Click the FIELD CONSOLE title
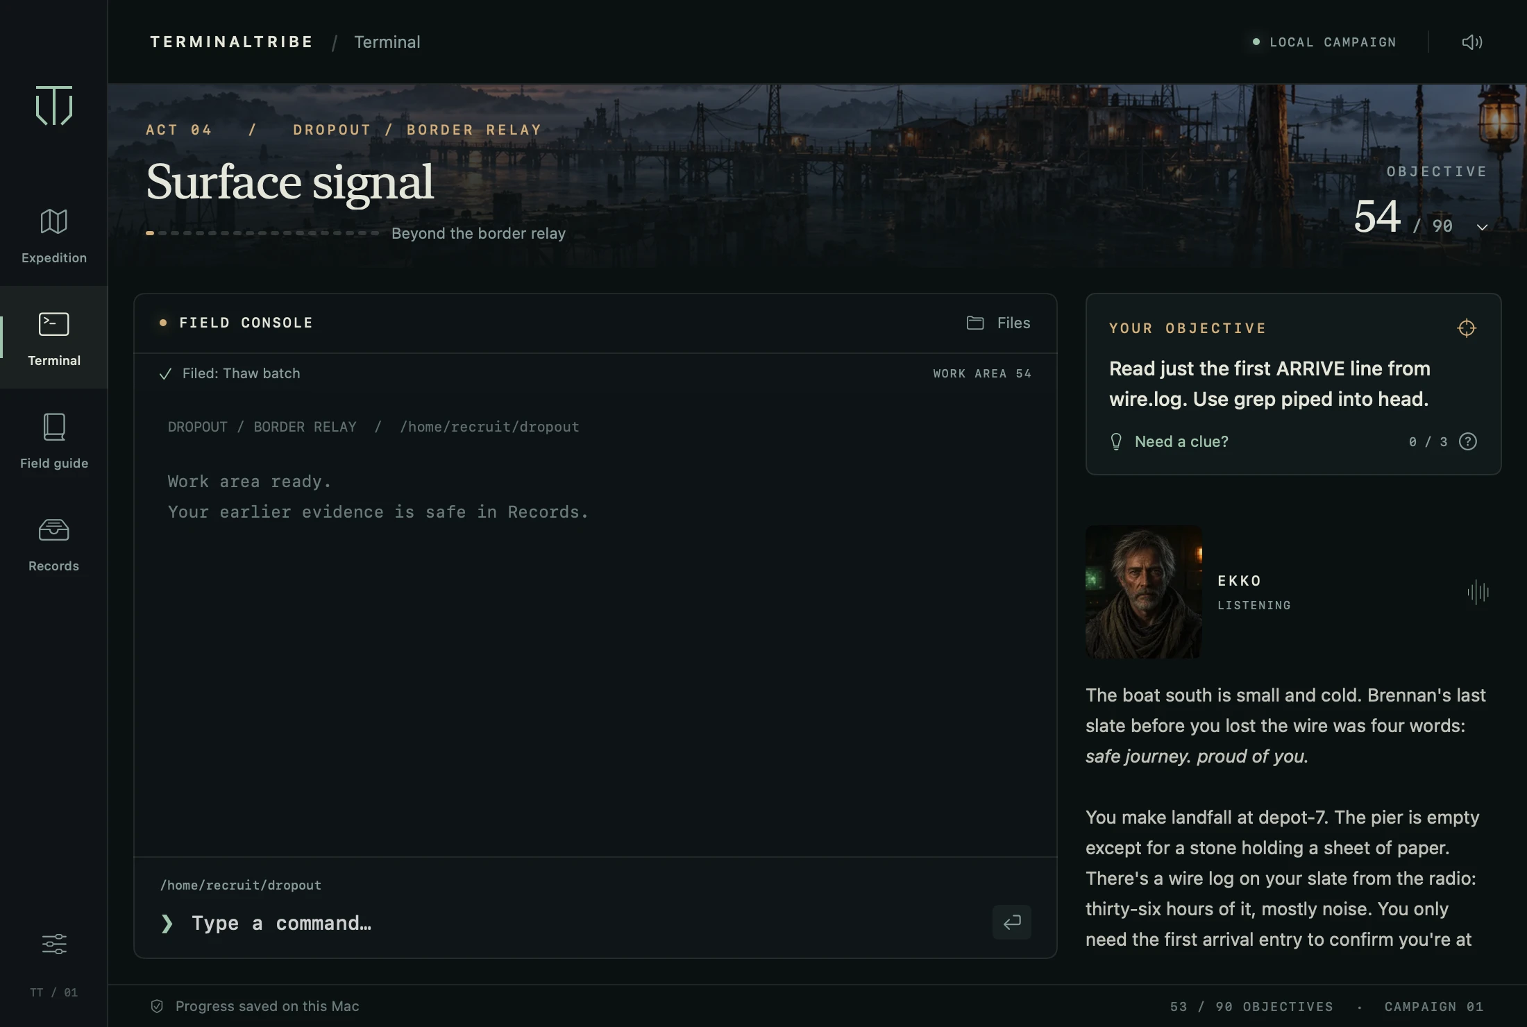The height and width of the screenshot is (1027, 1527). (246, 323)
